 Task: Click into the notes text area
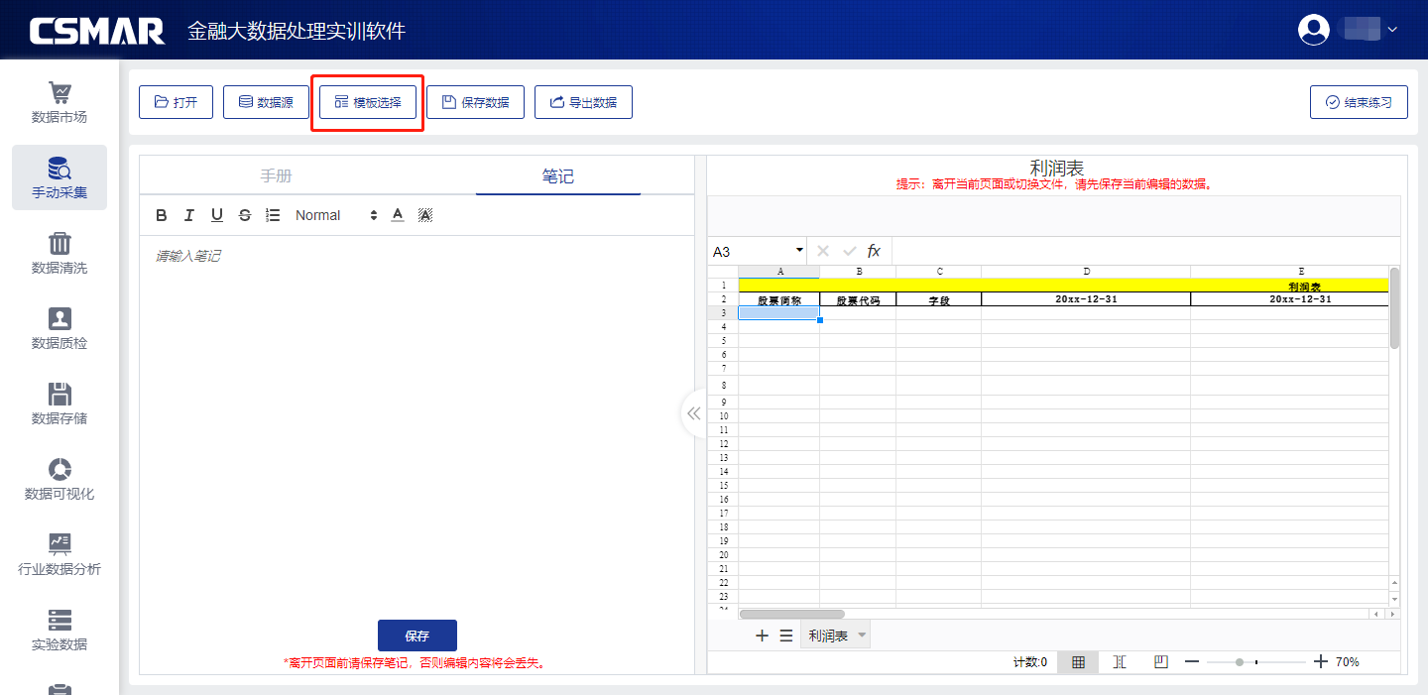(x=416, y=397)
